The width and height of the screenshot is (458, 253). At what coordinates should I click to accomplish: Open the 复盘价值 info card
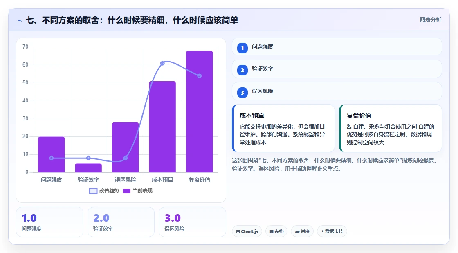[390, 128]
